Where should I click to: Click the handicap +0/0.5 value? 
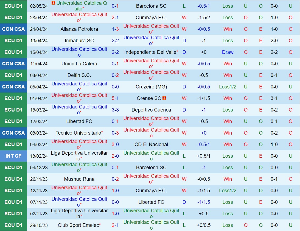[x=204, y=225]
